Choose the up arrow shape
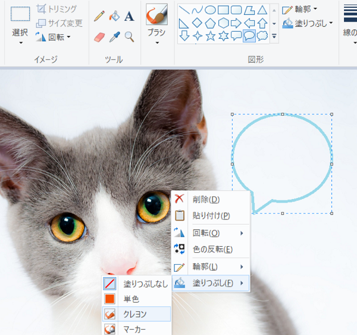 pyautogui.click(x=262, y=23)
